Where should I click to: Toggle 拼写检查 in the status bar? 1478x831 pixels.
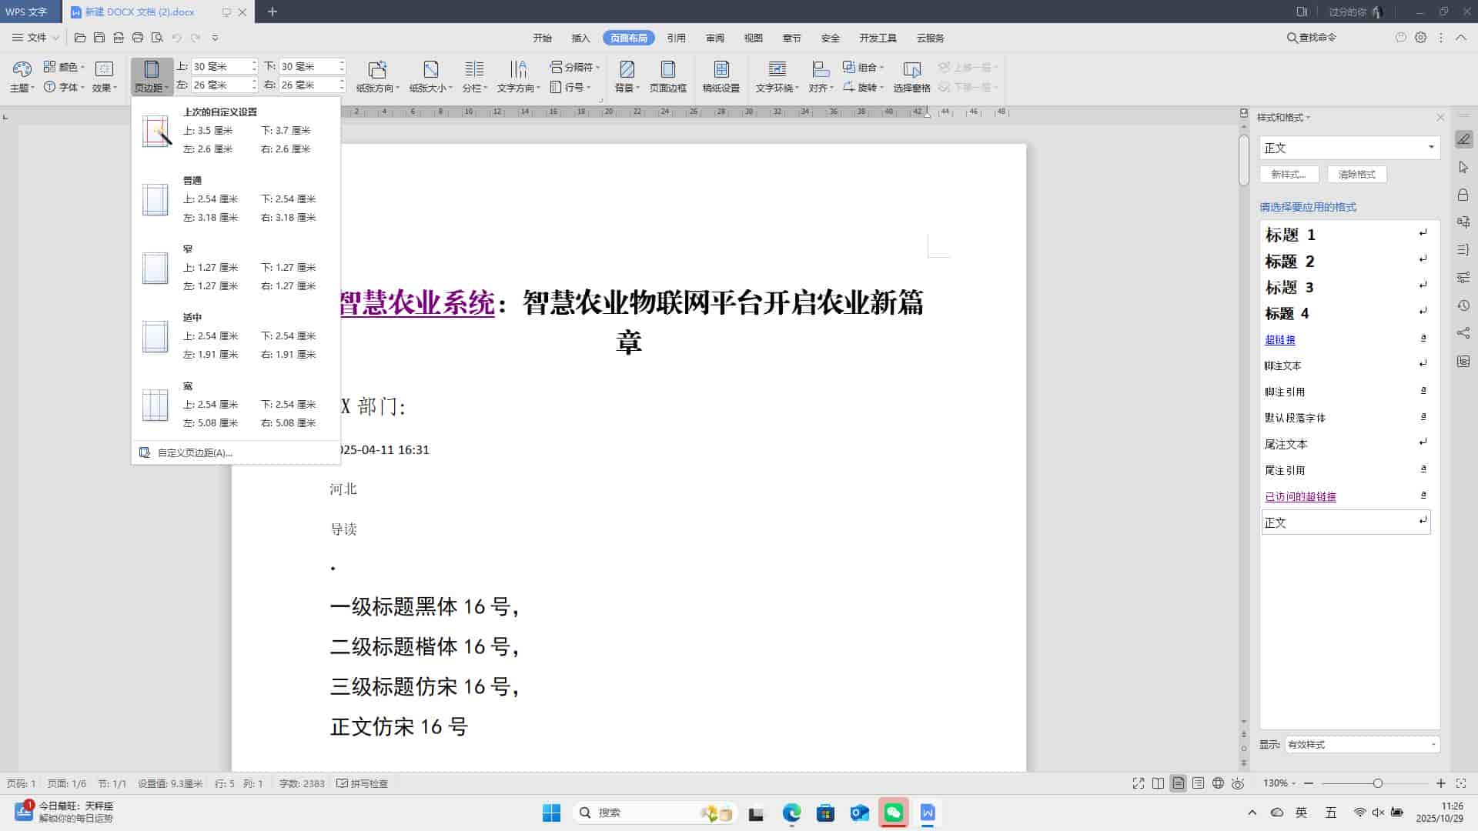362,783
